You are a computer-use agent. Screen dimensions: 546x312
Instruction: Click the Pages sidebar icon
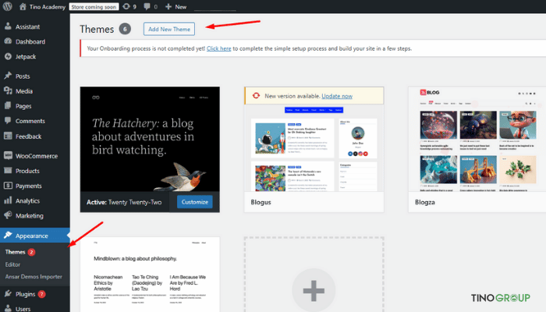click(8, 105)
